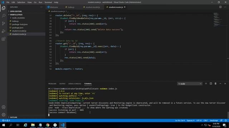Open File Explorer from taskbar
Viewport: 229px width, 128px height.
tap(33, 125)
